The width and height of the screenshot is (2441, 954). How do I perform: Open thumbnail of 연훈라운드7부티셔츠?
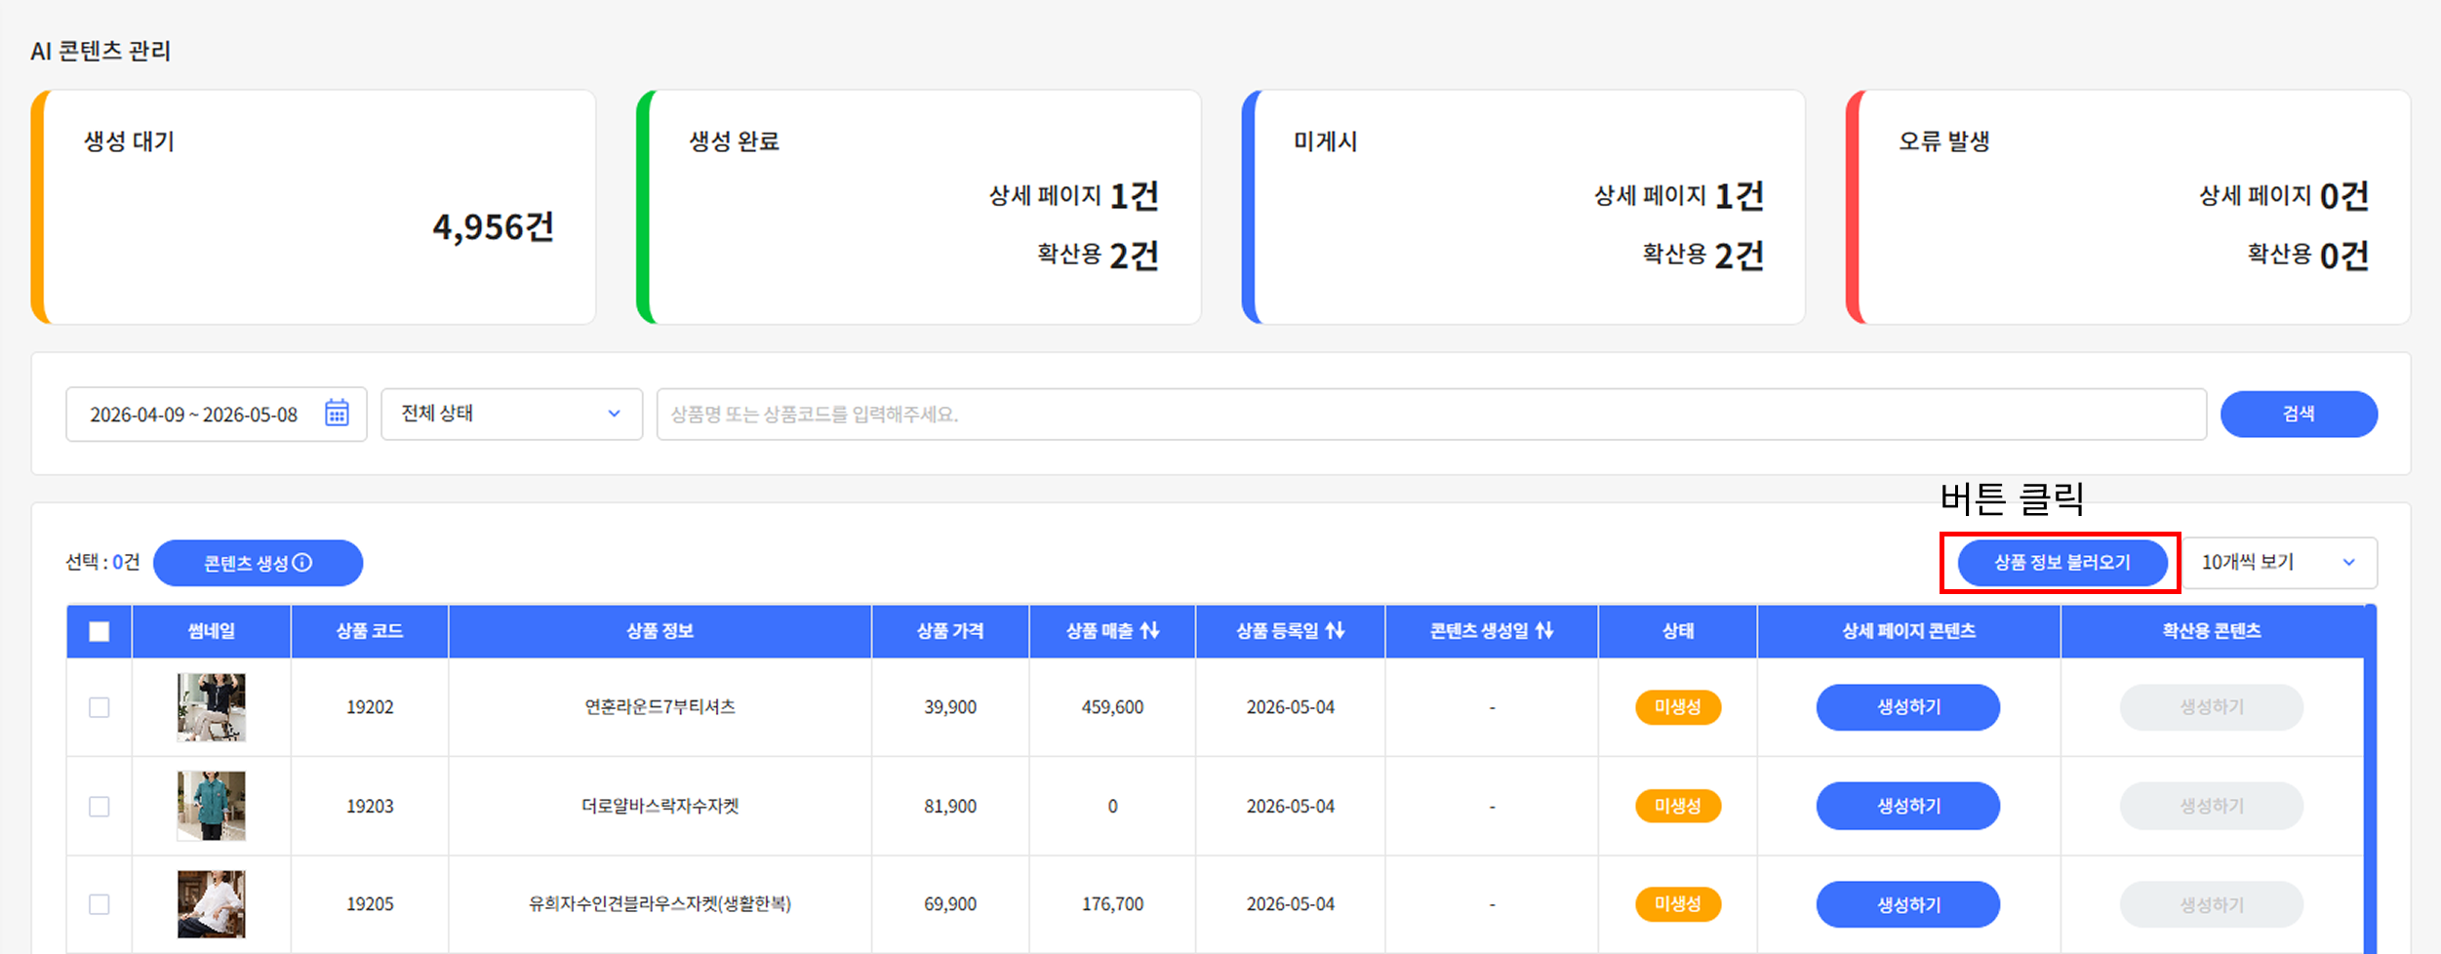(211, 707)
